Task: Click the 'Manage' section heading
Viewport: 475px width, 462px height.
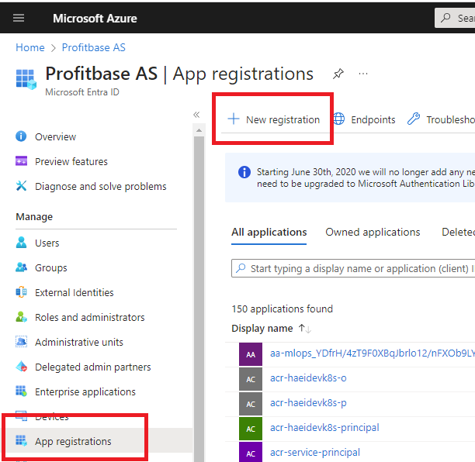Action: [34, 217]
